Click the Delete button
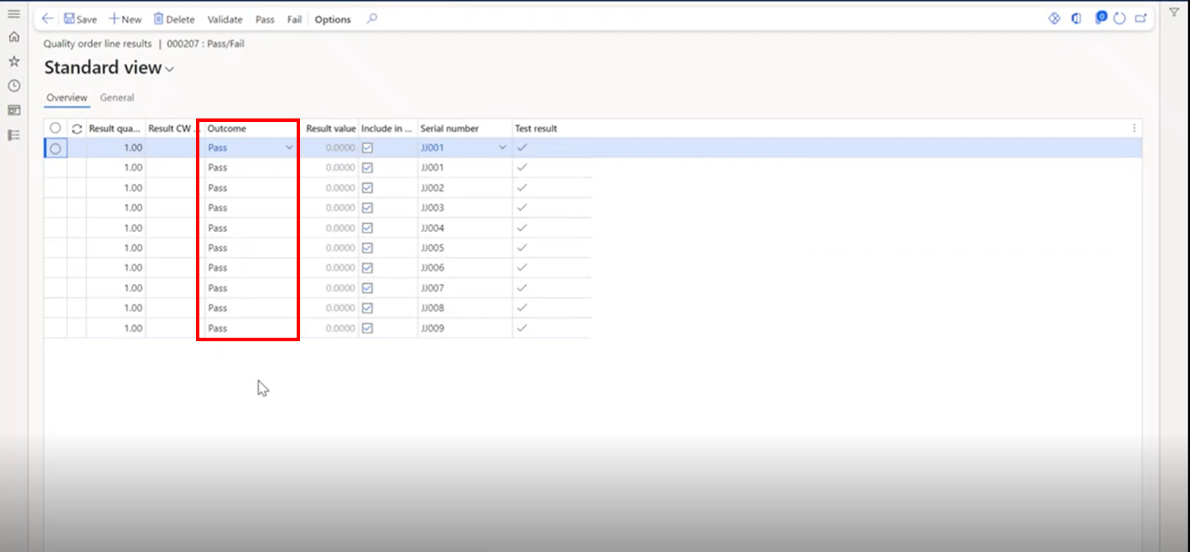The height and width of the screenshot is (552, 1190). (x=174, y=20)
